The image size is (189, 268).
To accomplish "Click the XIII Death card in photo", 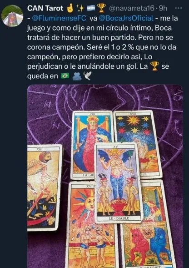I will coord(45,187).
